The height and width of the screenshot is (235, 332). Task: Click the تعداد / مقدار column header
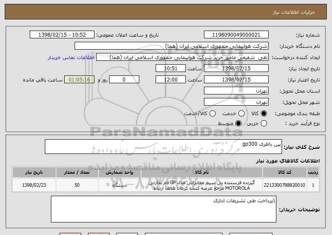click(x=77, y=172)
